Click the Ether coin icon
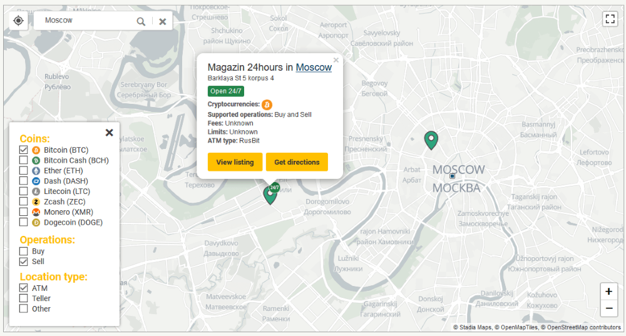Screen dimensions: 626x336 pyautogui.click(x=36, y=171)
